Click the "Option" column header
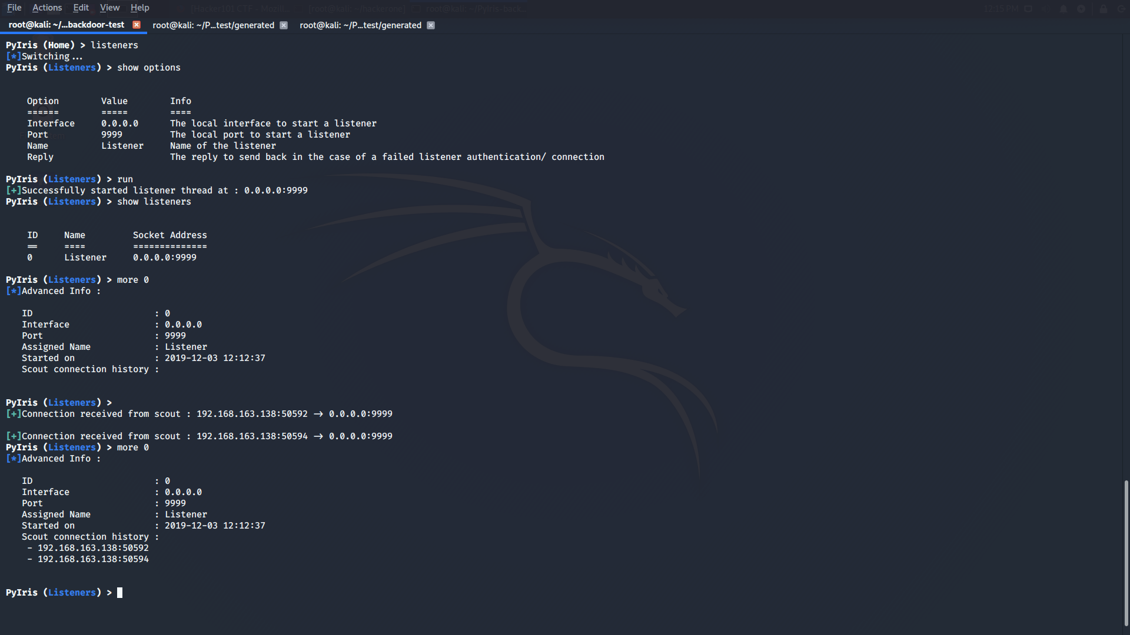Screen dimensions: 1130x635 (x=43, y=101)
